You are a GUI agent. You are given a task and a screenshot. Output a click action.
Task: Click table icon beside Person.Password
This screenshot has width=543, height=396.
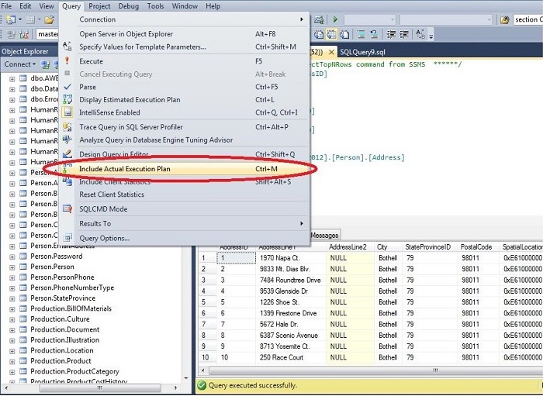[22, 257]
